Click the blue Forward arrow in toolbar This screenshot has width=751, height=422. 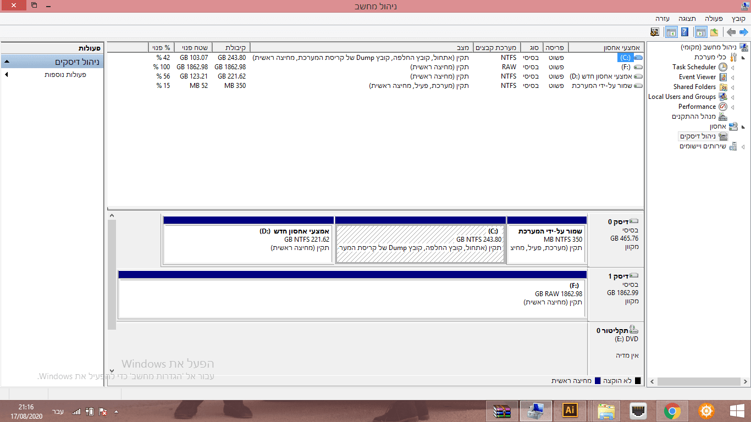tap(743, 32)
